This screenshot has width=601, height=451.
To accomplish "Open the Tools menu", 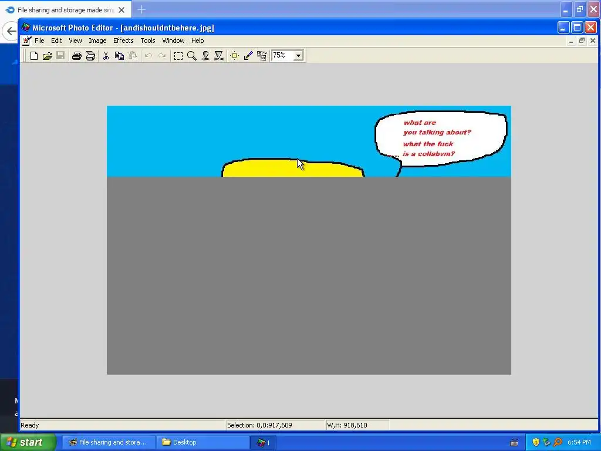I will click(147, 41).
